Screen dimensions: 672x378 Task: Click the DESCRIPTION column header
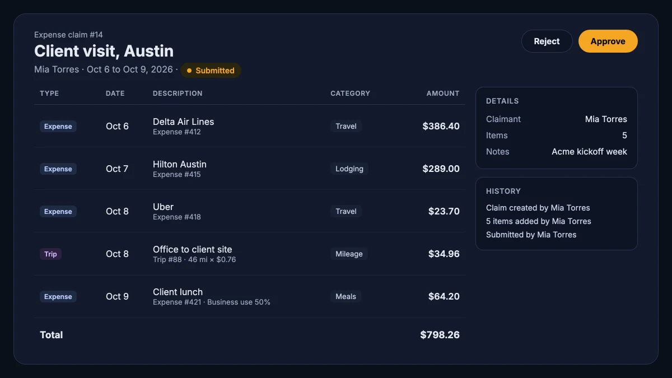(178, 94)
